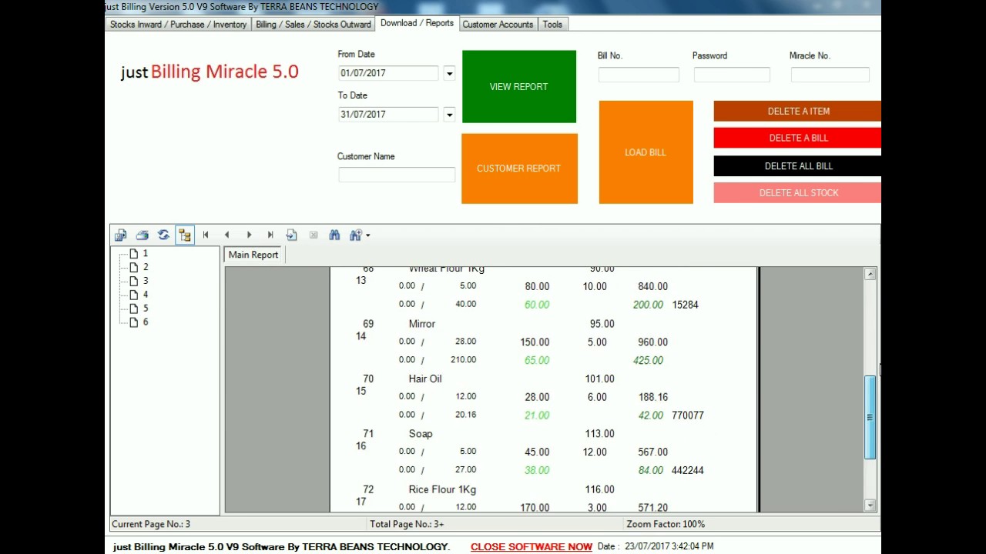Click the Password input field

[x=732, y=75]
